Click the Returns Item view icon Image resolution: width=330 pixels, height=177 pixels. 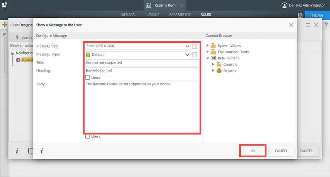pyautogui.click(x=213, y=58)
